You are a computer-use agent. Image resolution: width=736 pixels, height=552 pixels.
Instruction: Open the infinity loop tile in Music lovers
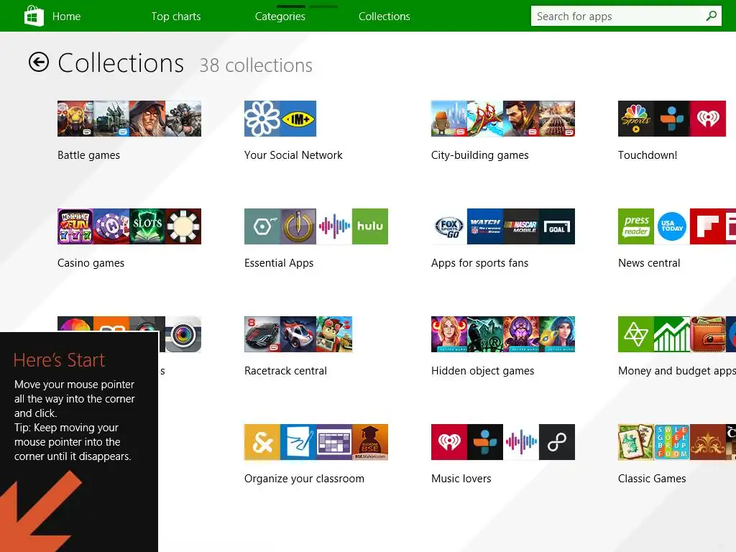[x=557, y=442]
